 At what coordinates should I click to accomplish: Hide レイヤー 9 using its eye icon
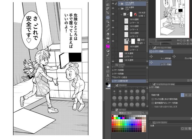coord(113,28)
